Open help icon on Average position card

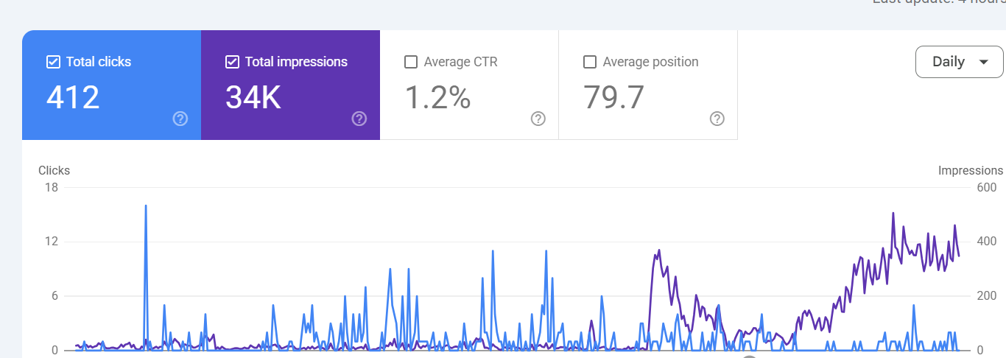tap(717, 119)
